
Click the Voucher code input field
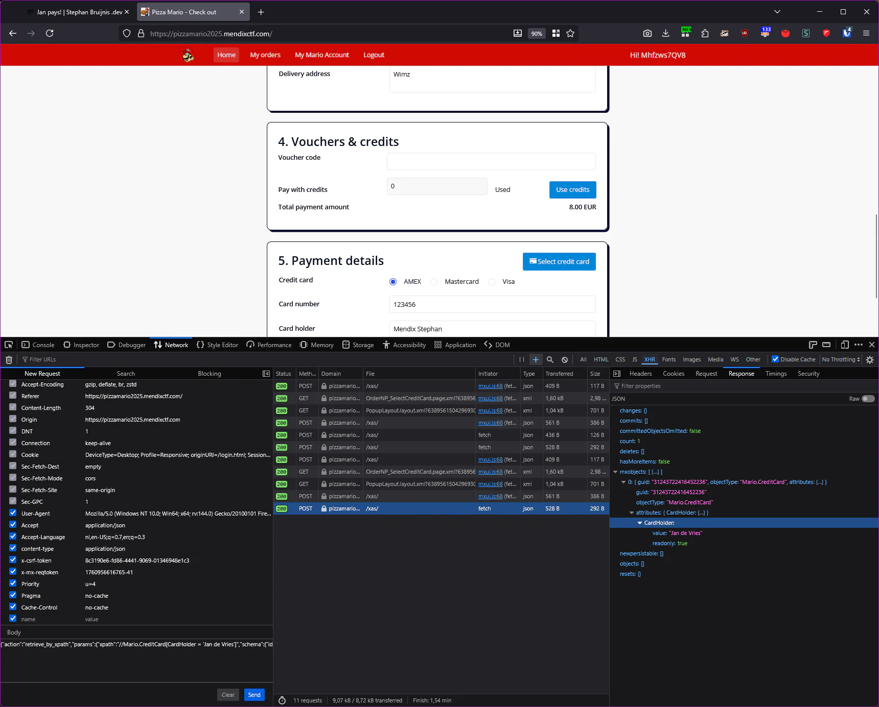click(x=491, y=161)
